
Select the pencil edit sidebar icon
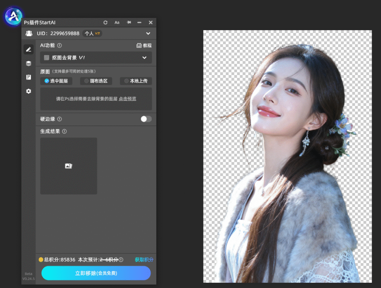tap(29, 49)
